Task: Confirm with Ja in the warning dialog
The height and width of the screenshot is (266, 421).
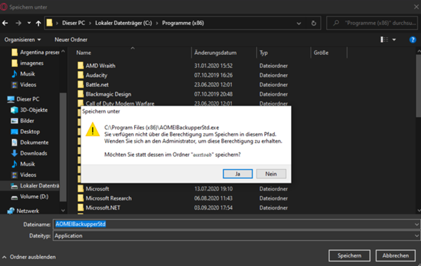Action: tap(238, 174)
